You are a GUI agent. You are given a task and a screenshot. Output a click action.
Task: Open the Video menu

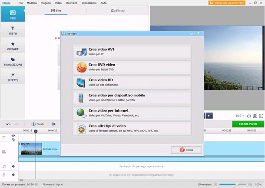58,3
